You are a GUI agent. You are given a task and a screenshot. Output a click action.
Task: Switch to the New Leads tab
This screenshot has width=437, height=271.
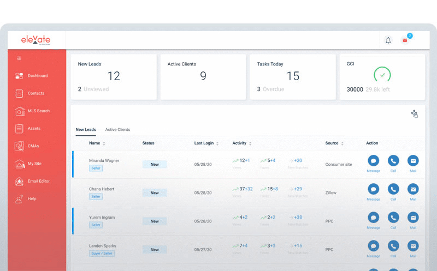click(86, 130)
